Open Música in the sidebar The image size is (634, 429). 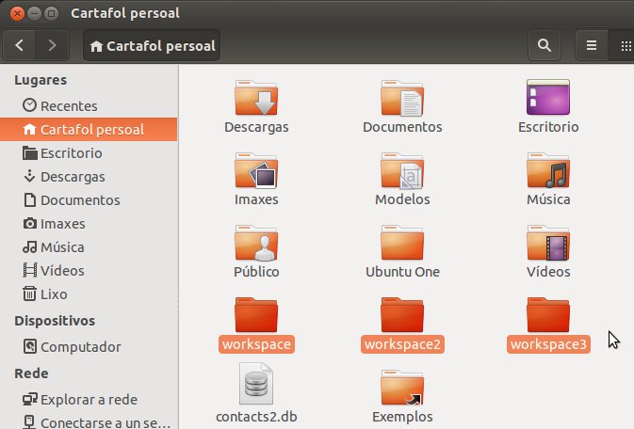click(89, 246)
